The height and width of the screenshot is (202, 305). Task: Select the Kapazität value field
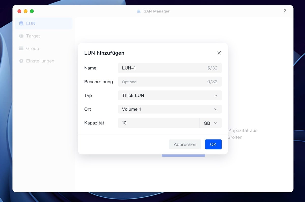pyautogui.click(x=159, y=123)
